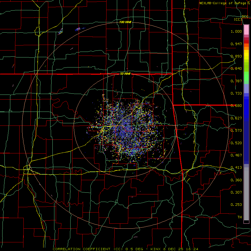Click the 0.253 color scale value
The width and height of the screenshot is (251, 251).
(236, 205)
